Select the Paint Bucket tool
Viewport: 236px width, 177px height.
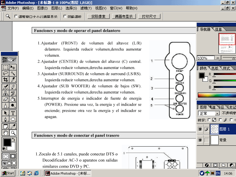click(13, 99)
